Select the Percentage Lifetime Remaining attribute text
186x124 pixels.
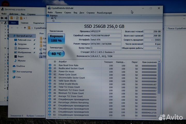coord(73,103)
